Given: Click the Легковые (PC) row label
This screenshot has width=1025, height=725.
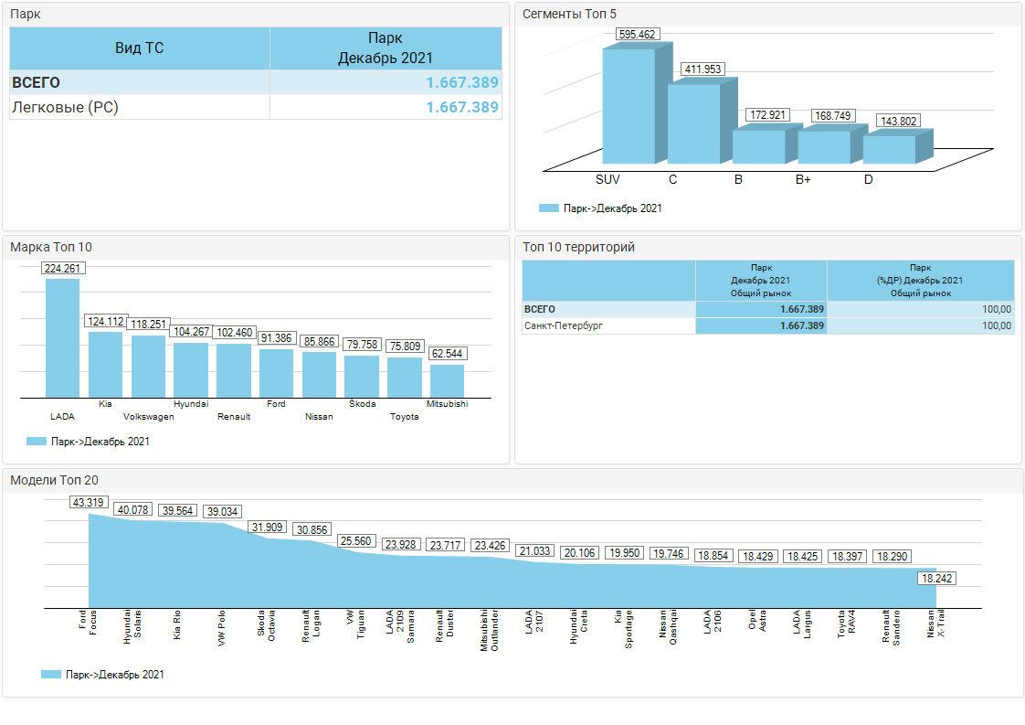Looking at the screenshot, I should pyautogui.click(x=65, y=107).
